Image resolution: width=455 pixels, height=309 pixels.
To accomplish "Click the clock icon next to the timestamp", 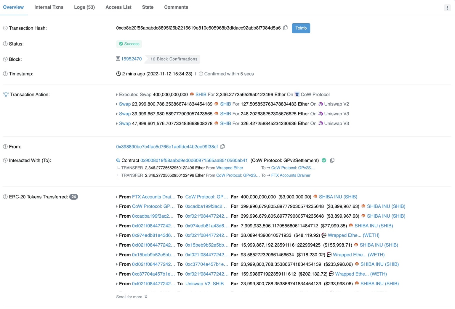I will click(x=118, y=74).
